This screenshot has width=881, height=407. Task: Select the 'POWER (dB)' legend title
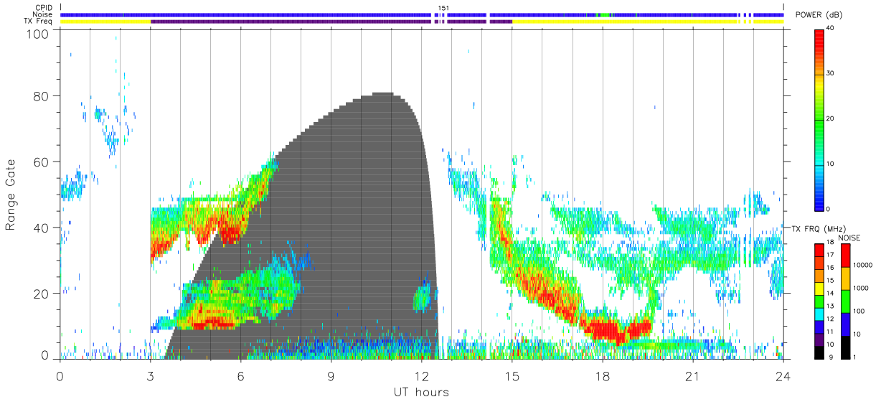819,15
